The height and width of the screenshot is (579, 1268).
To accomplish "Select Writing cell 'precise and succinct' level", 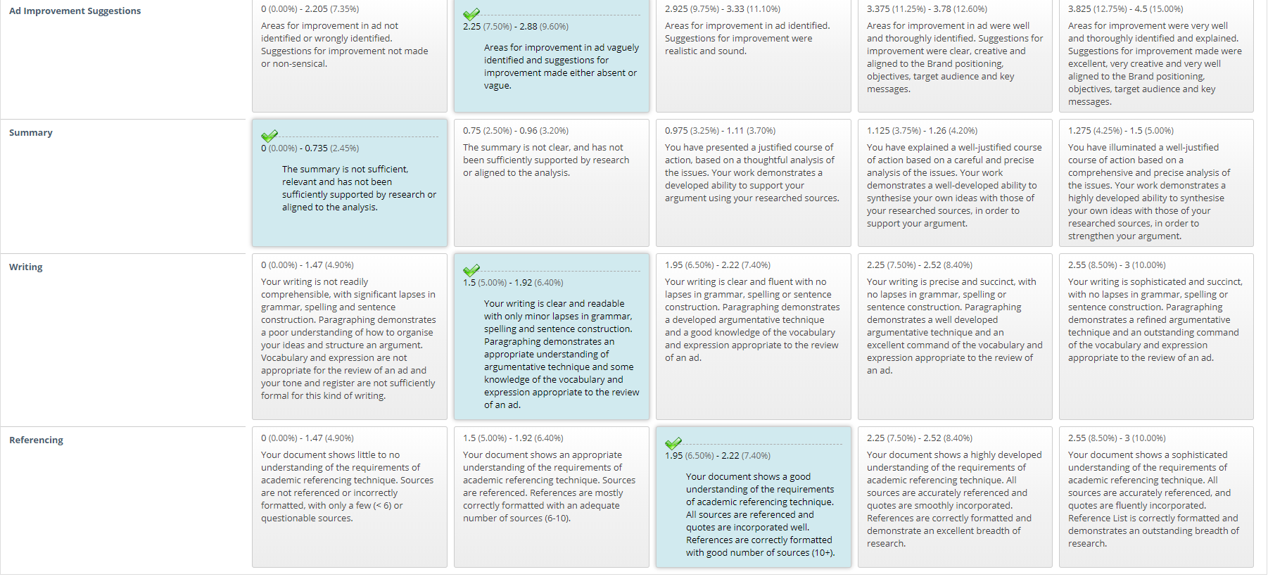I will (x=955, y=337).
